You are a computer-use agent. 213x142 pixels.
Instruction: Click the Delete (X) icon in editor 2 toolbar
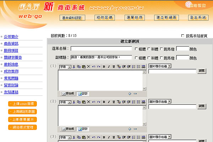tap(88, 102)
